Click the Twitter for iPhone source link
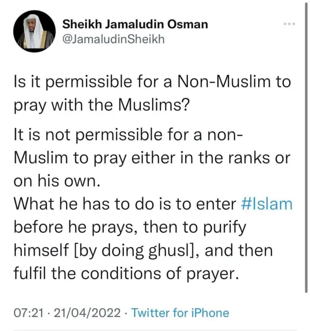Image resolution: width=310 pixels, height=331 pixels. point(180,313)
